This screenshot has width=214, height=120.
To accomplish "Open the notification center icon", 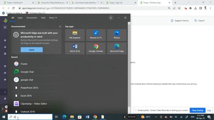I will click(x=209, y=117).
